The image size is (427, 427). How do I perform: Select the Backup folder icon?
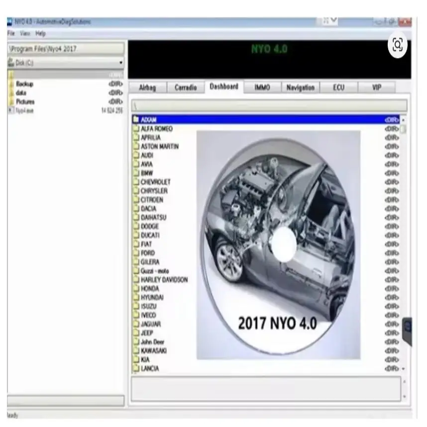(11, 84)
